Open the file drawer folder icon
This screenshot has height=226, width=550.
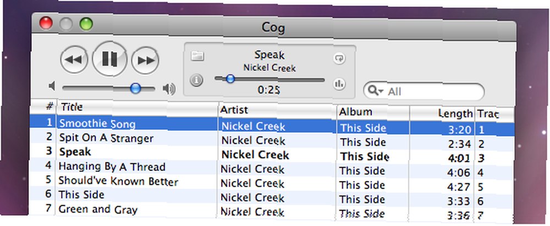197,56
